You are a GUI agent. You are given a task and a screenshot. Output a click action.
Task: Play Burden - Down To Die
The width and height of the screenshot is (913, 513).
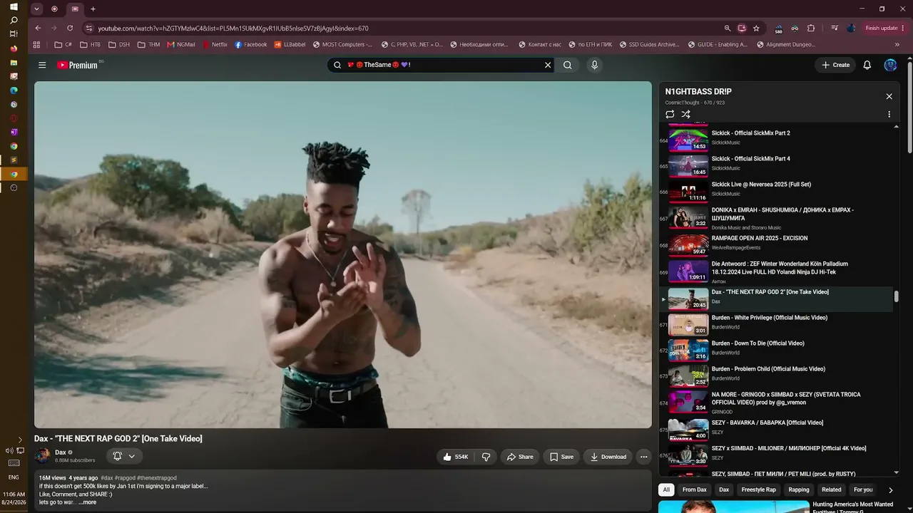[x=776, y=350]
